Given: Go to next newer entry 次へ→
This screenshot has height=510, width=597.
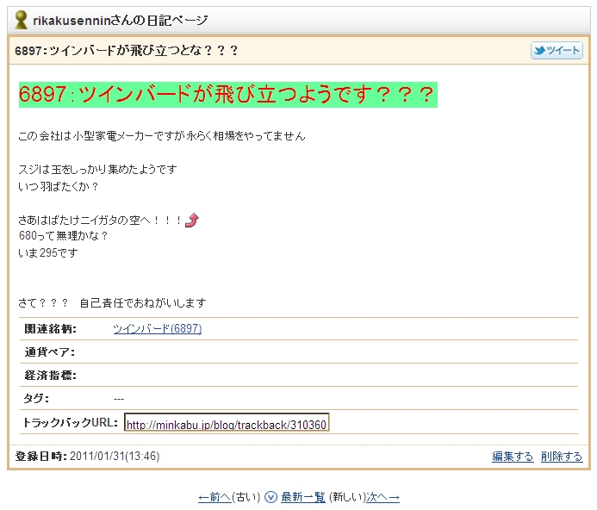Looking at the screenshot, I should (382, 497).
